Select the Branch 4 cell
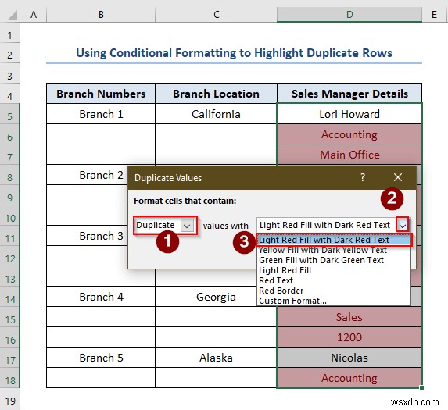The height and width of the screenshot is (410, 448). [101, 297]
